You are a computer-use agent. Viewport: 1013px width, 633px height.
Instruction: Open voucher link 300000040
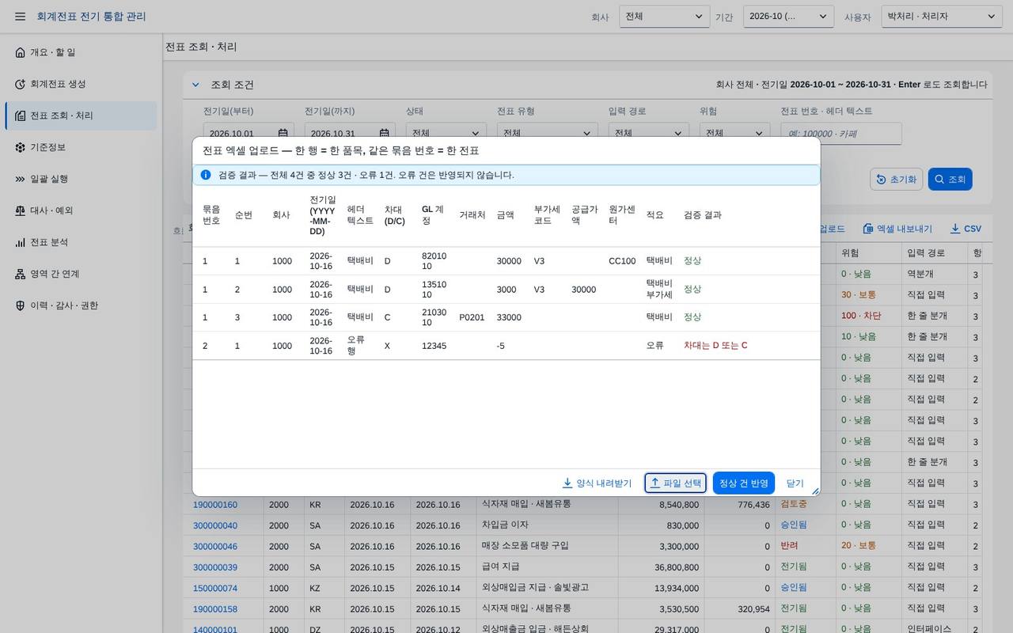215,525
